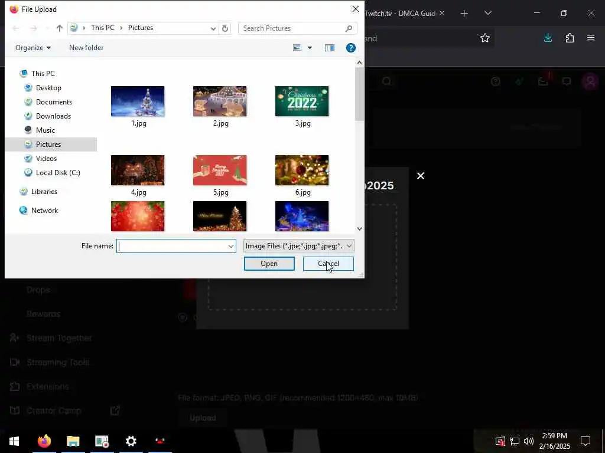This screenshot has width=605, height=453.
Task: Click the Up directory arrow in File Upload
Action: tap(60, 28)
